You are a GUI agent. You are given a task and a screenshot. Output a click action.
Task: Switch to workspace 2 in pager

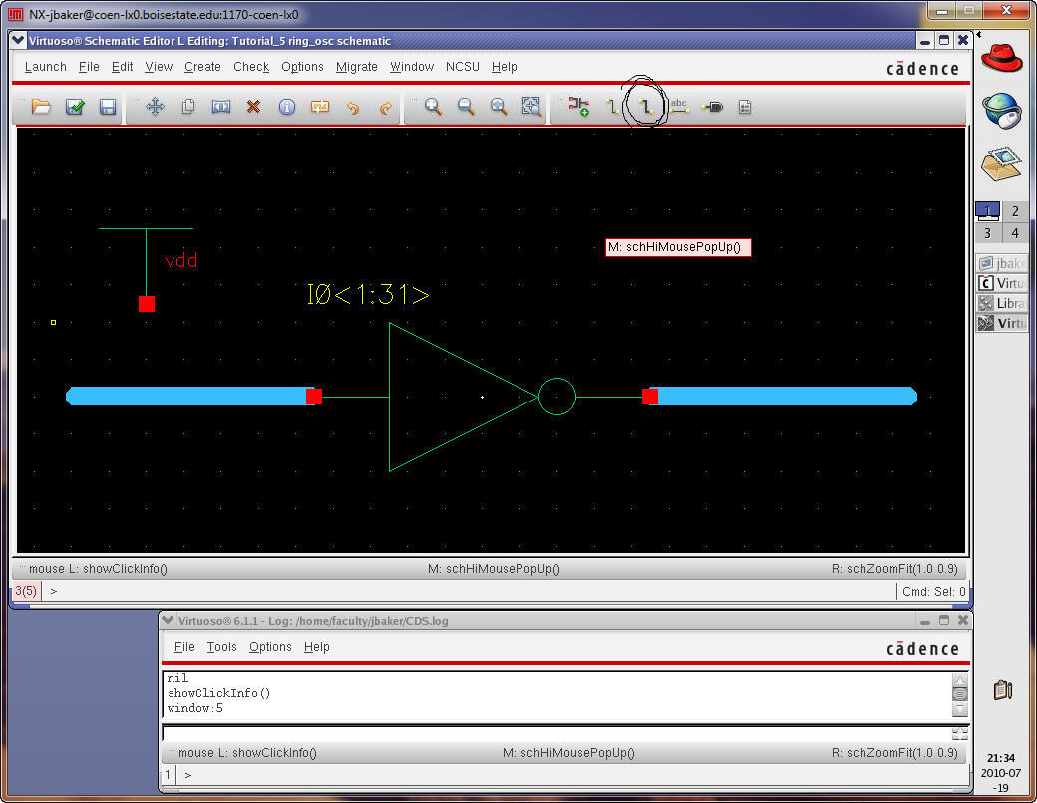[x=1015, y=211]
